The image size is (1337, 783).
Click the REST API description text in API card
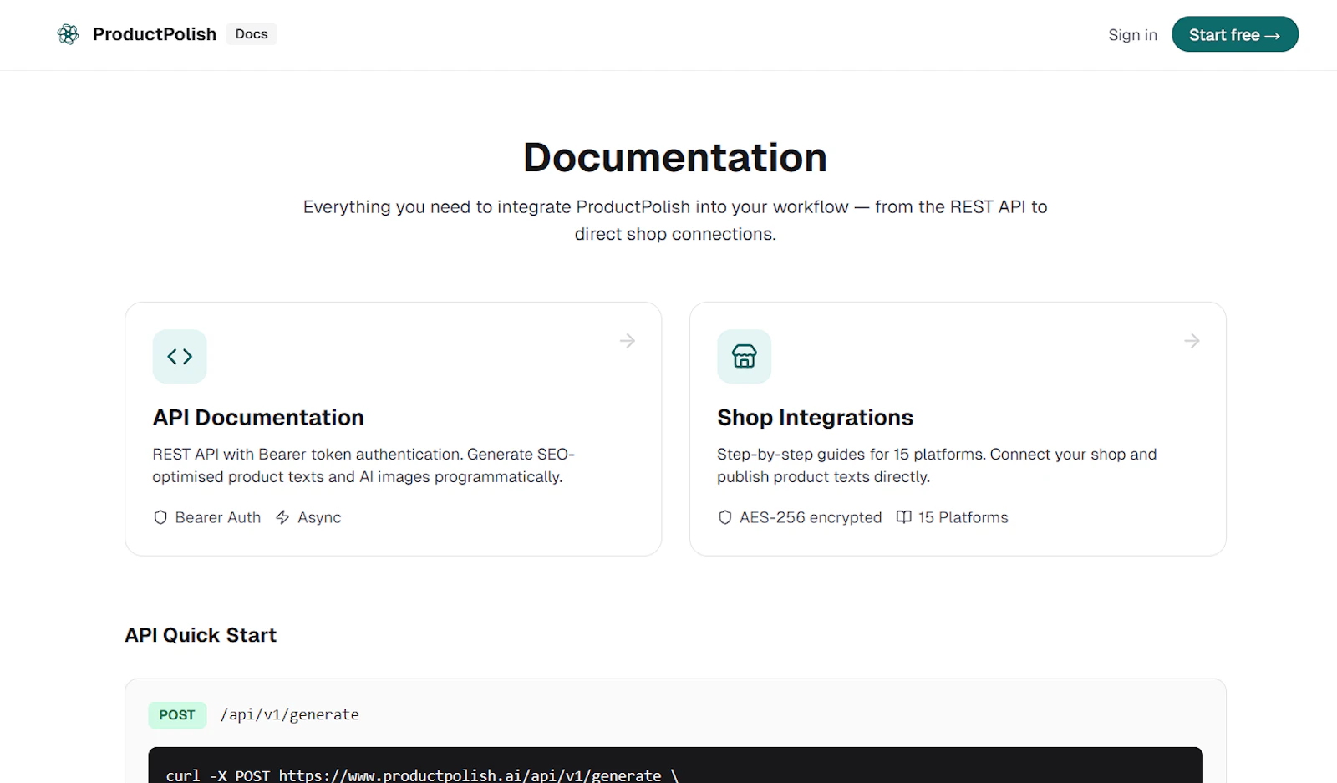click(363, 465)
